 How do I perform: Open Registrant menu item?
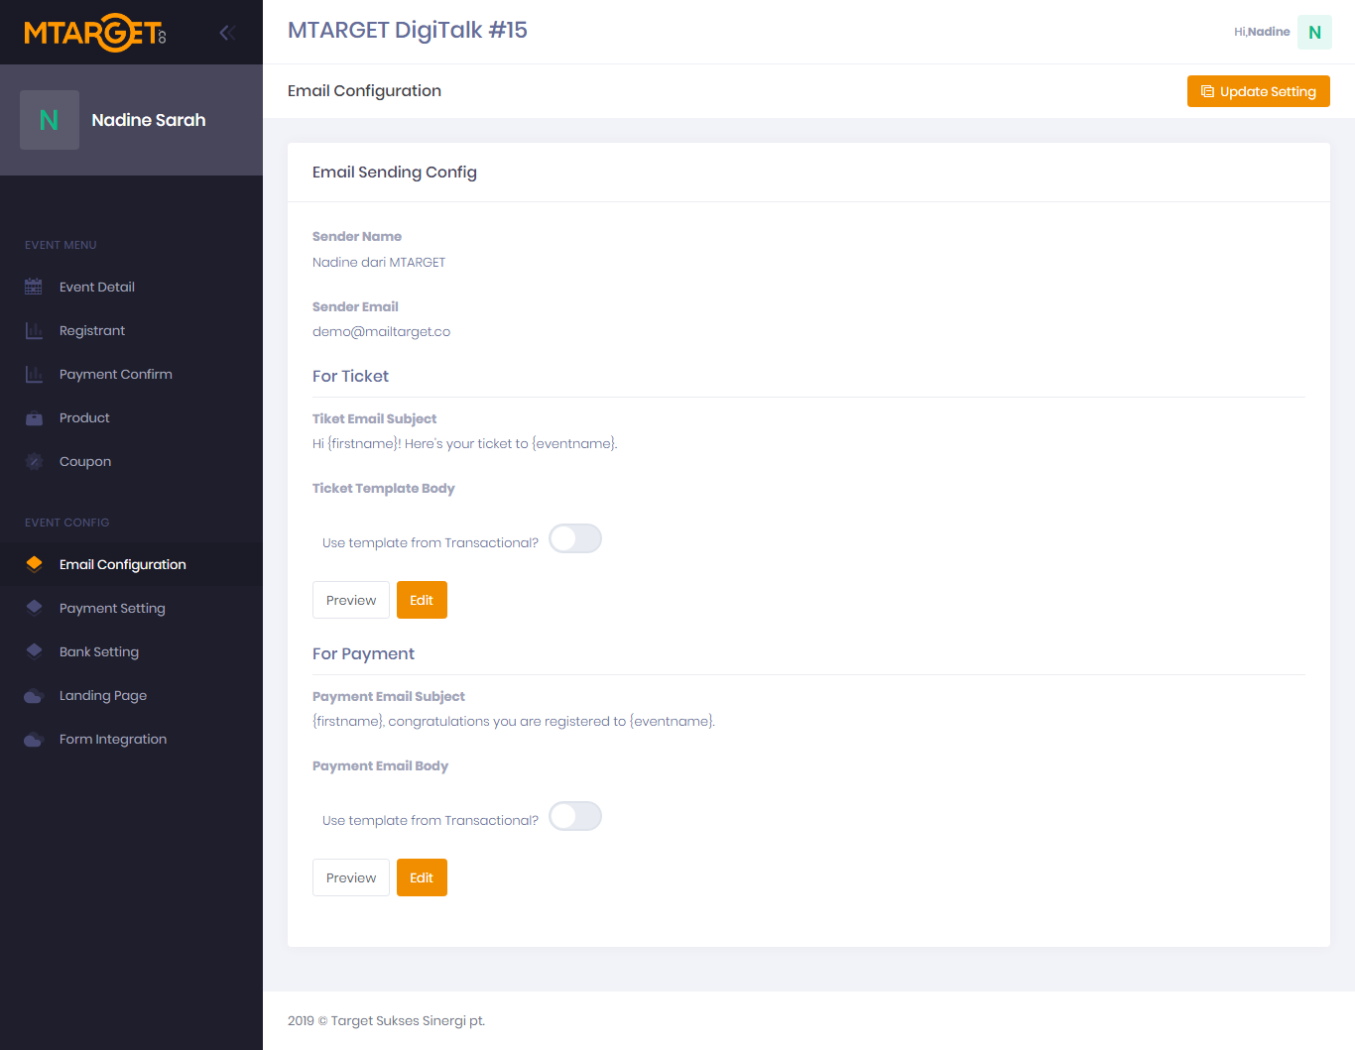(131, 330)
